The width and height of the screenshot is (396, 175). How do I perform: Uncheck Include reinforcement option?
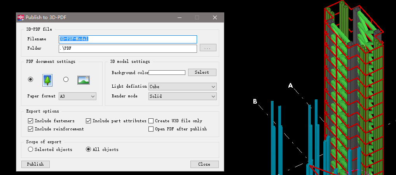(31, 129)
